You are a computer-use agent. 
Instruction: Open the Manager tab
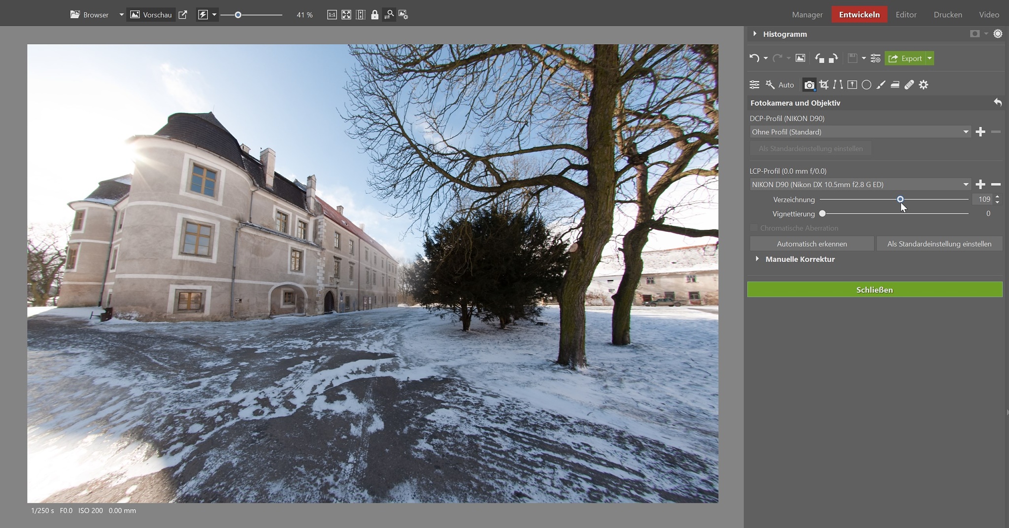click(807, 15)
